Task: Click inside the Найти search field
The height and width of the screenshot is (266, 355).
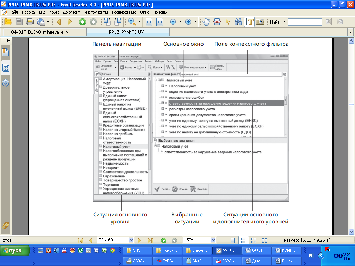Action: (x=305, y=22)
